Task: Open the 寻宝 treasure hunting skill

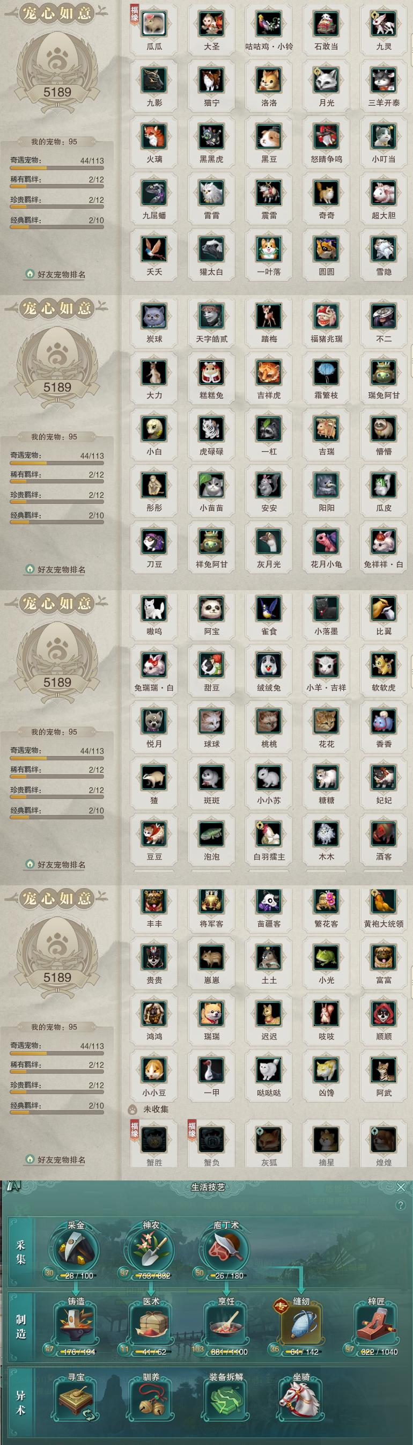Action: click(76, 1399)
